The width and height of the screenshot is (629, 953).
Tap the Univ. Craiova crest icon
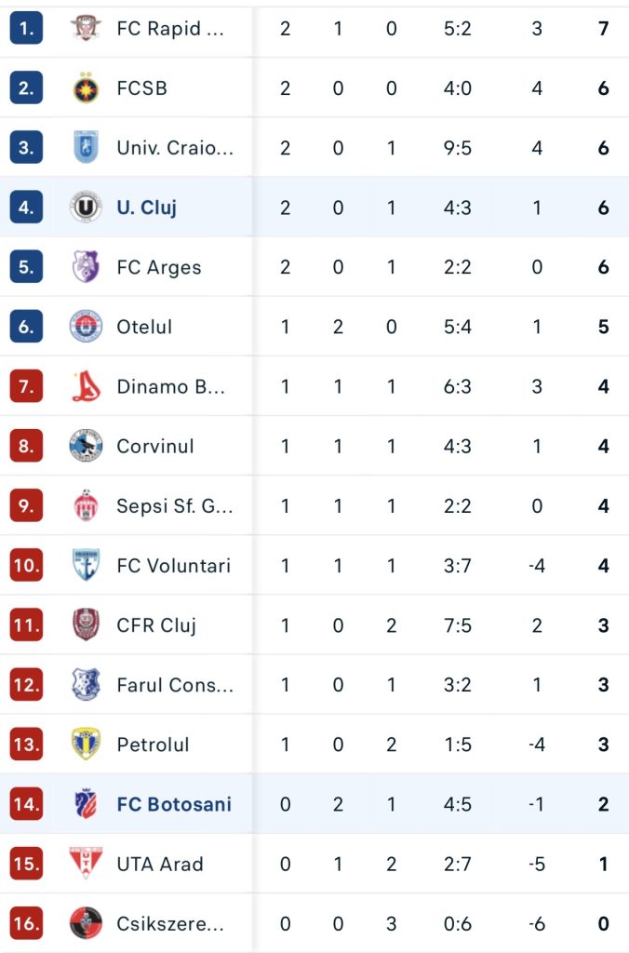[86, 148]
